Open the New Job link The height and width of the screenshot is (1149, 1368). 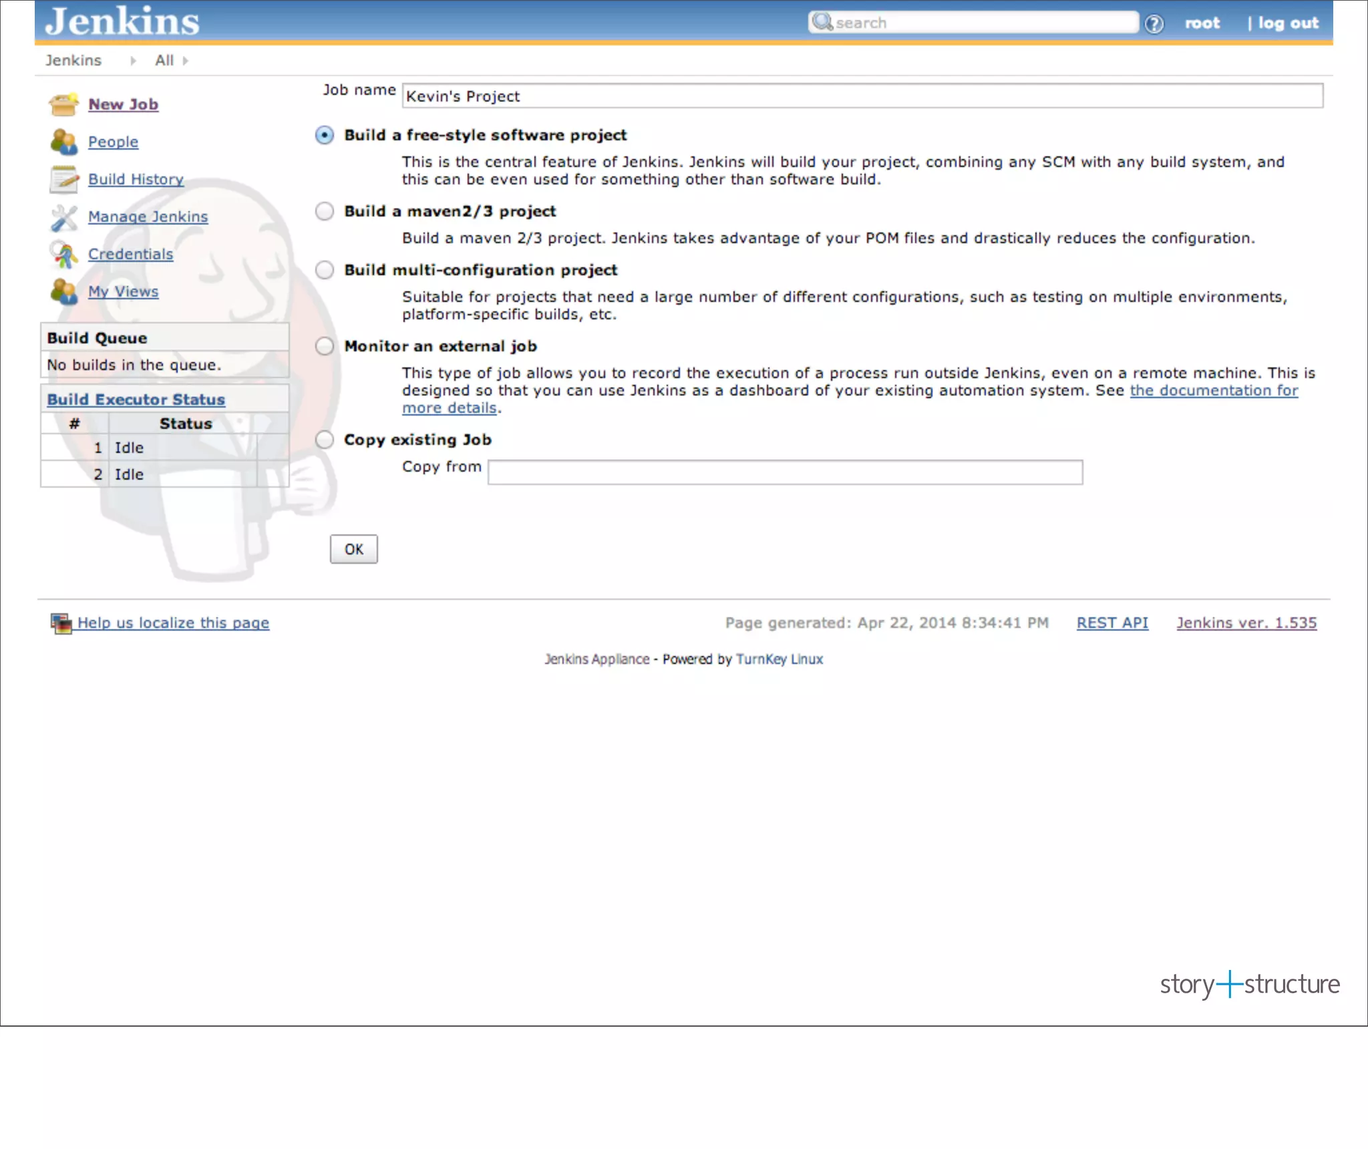point(124,104)
